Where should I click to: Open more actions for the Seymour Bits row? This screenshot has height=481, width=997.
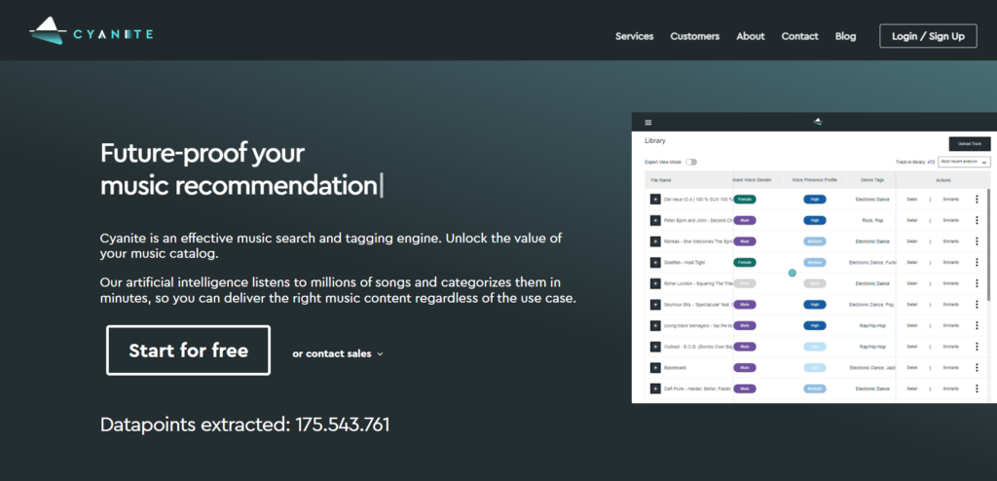(976, 305)
